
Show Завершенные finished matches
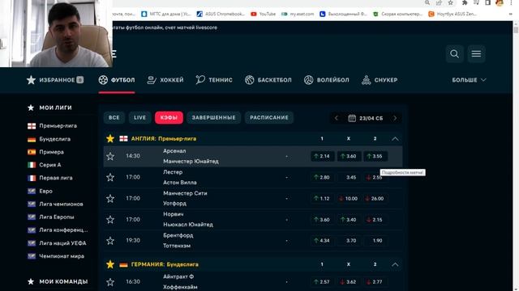pos(214,117)
